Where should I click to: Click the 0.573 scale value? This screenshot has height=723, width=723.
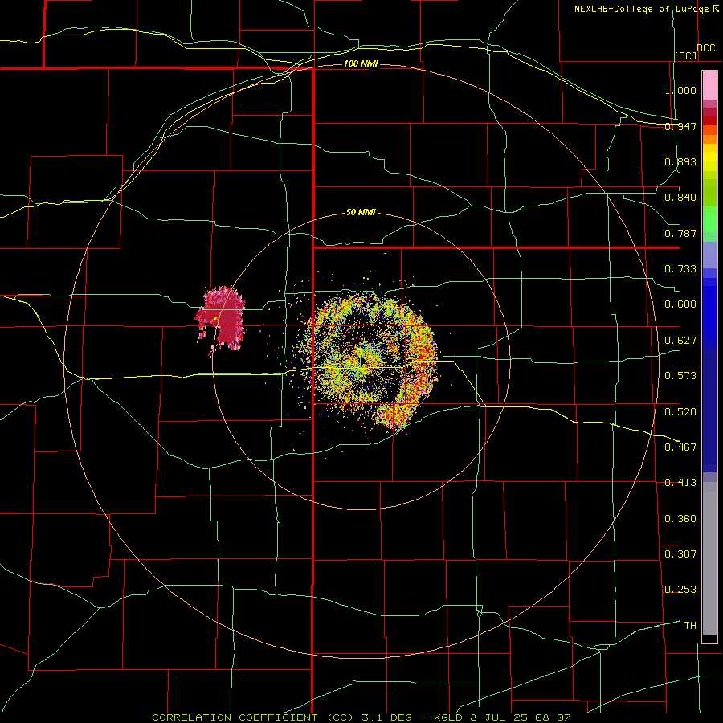[680, 375]
